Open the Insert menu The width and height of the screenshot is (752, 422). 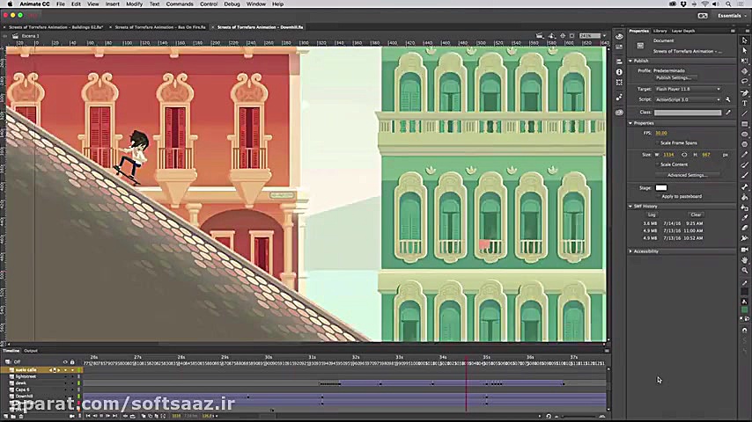(112, 4)
